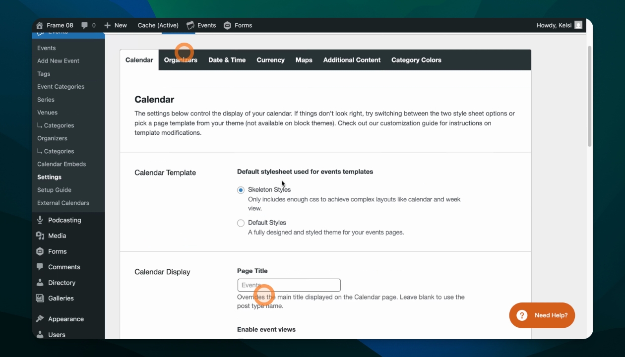Click the Need Help? button
The height and width of the screenshot is (357, 625).
point(542,315)
